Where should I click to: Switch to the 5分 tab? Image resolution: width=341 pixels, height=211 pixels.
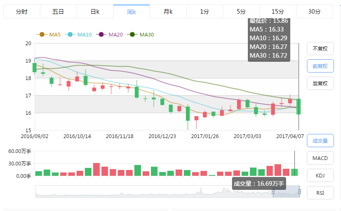pos(241,12)
